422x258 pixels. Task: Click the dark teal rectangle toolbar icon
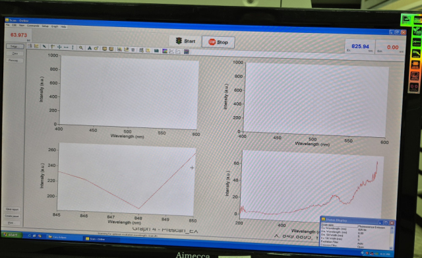tap(156, 51)
